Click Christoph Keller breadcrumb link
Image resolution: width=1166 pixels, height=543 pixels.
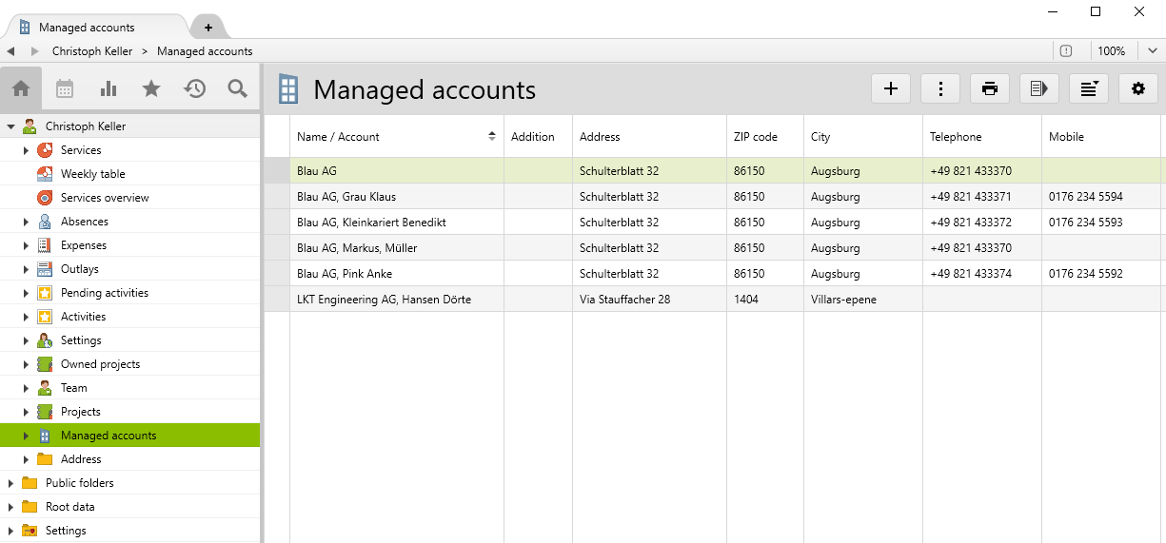pyautogui.click(x=92, y=51)
